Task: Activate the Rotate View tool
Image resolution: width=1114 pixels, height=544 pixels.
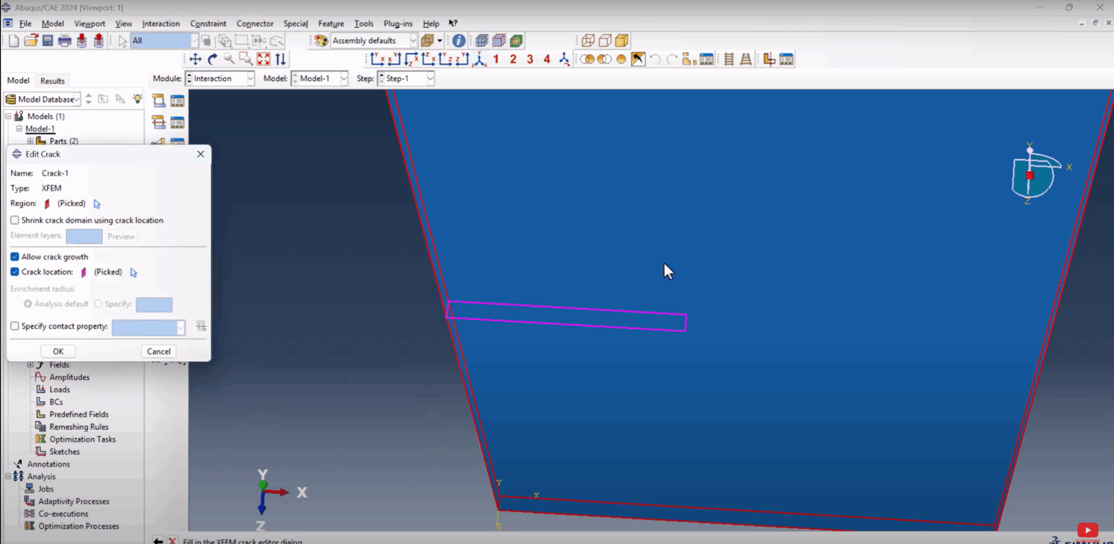Action: [212, 59]
